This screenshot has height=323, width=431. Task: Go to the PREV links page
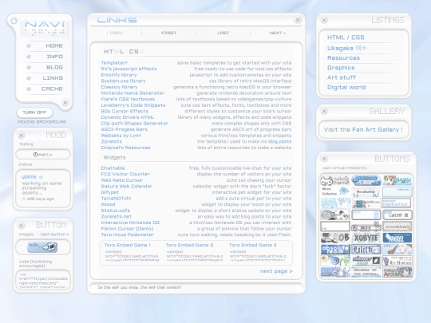[114, 33]
